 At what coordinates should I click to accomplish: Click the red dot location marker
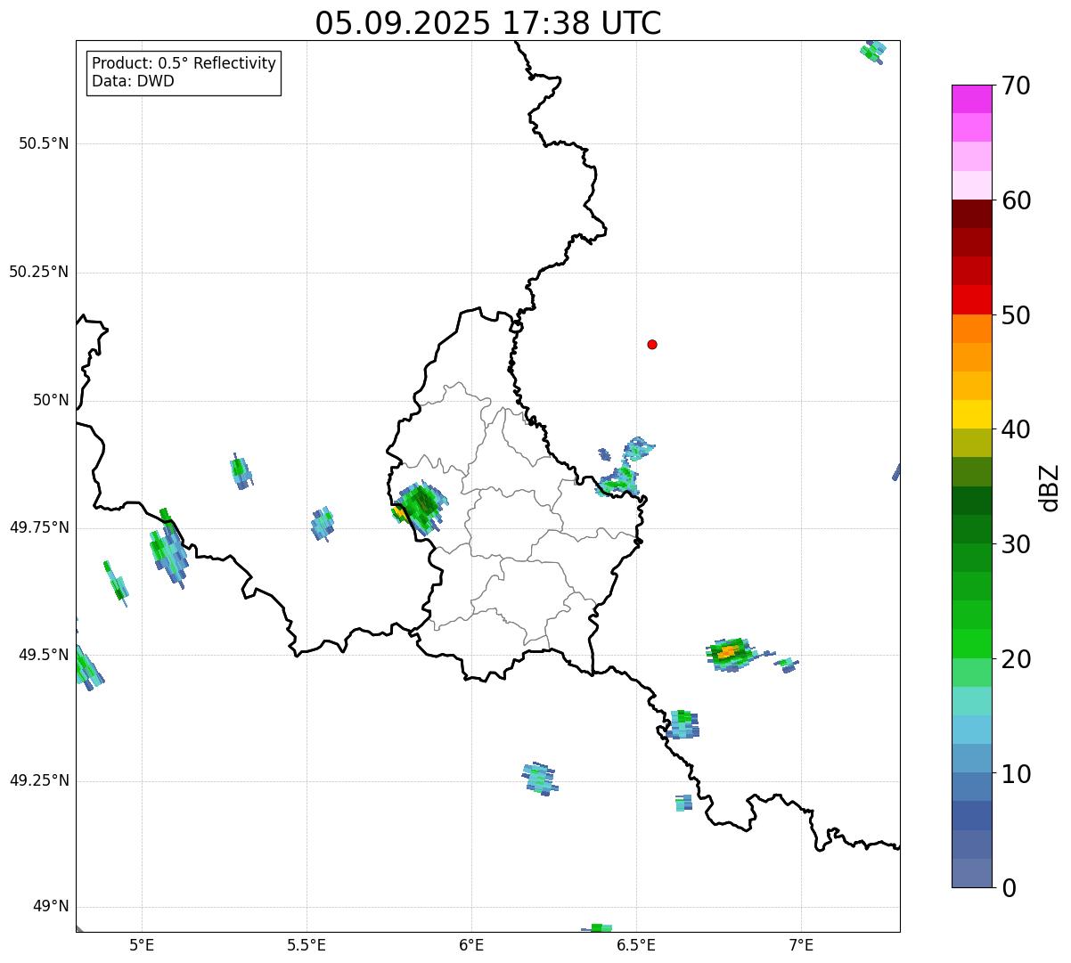pyautogui.click(x=652, y=345)
